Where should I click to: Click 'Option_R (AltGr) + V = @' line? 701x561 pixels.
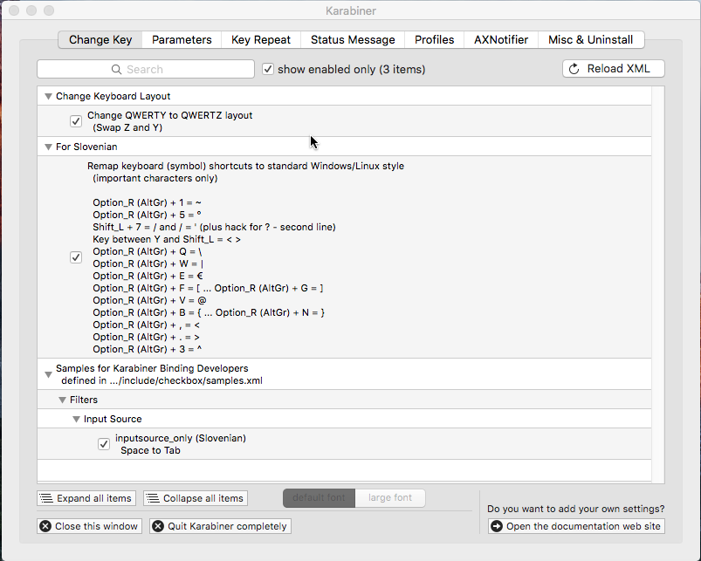tap(149, 301)
